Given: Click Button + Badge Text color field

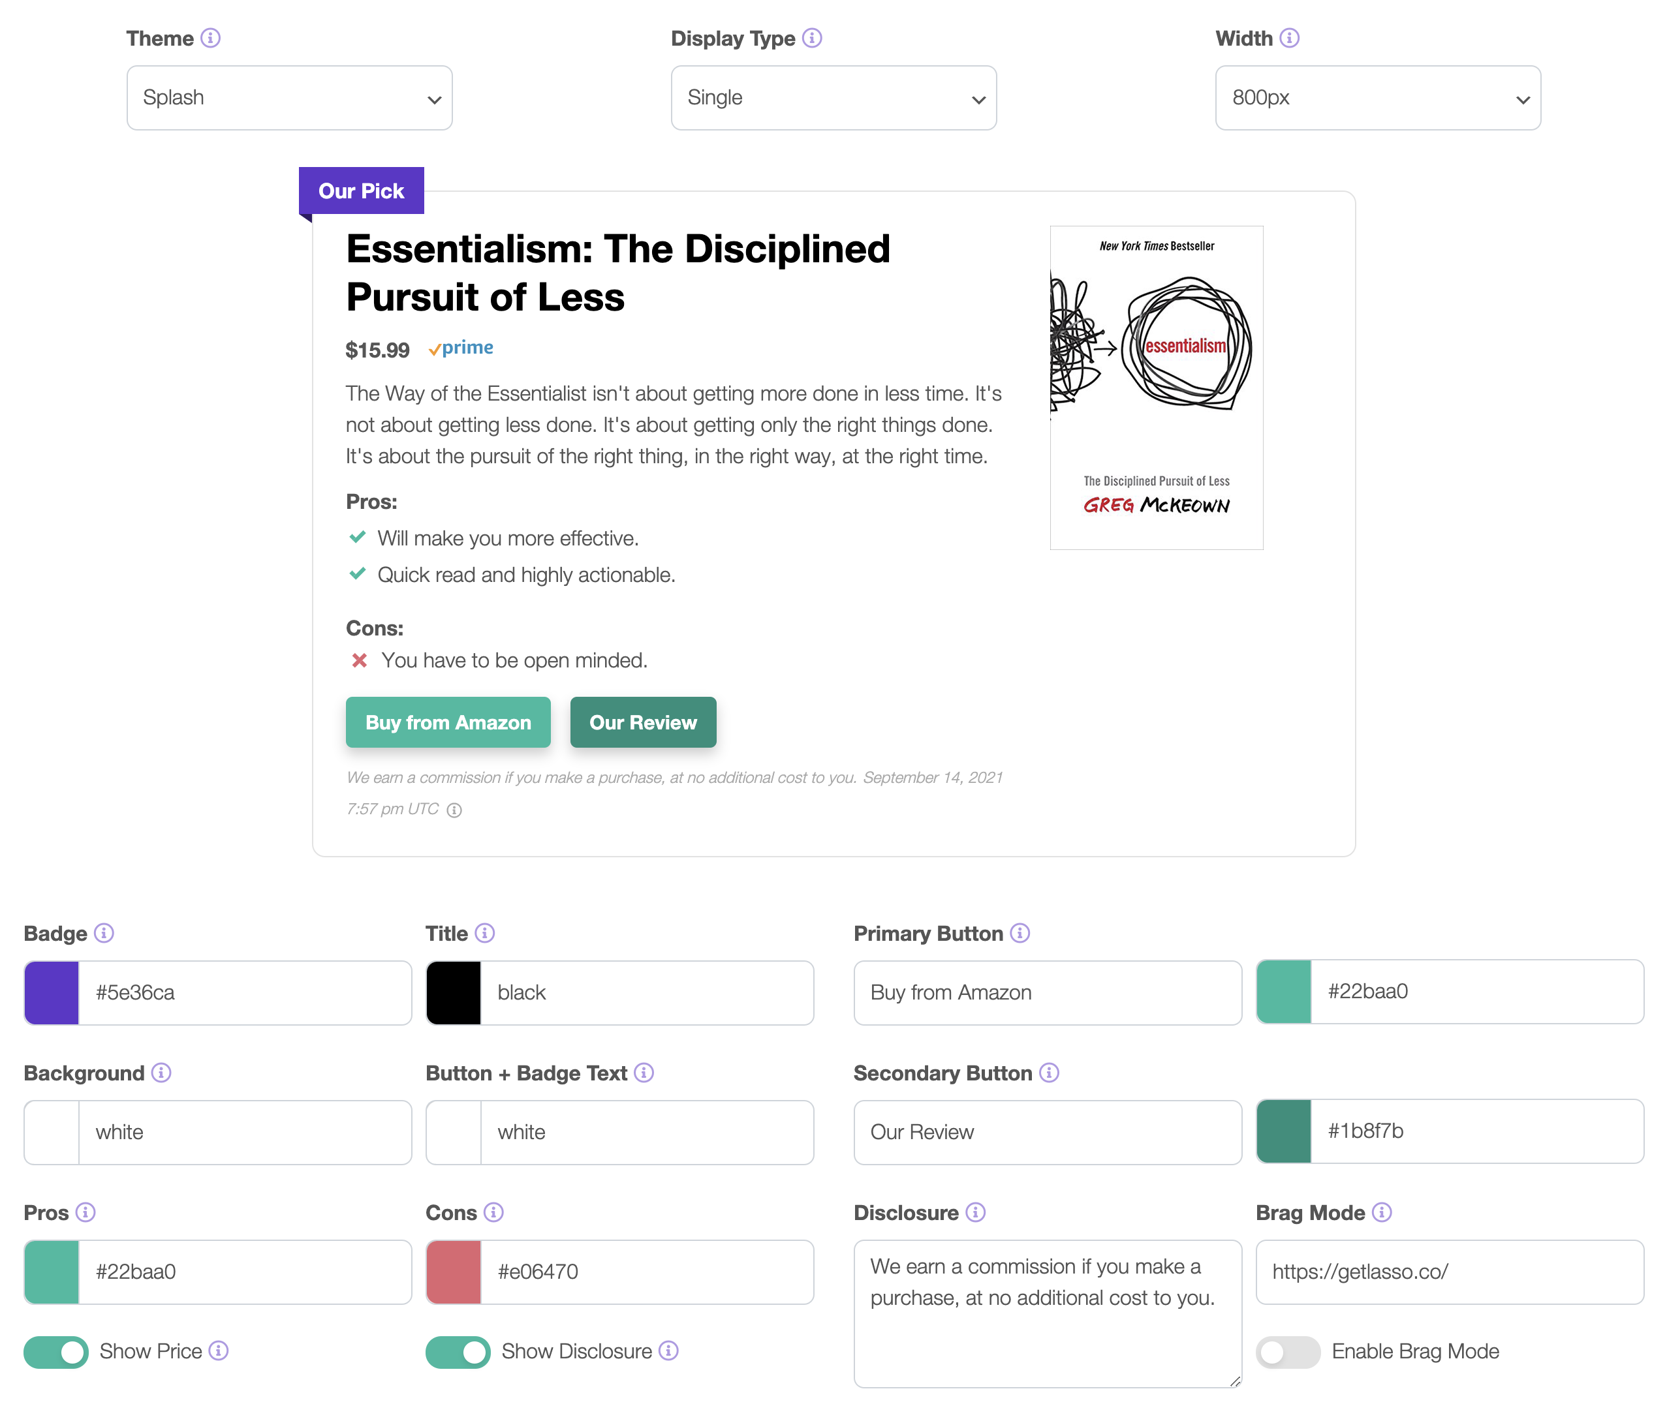Looking at the screenshot, I should 647,1132.
